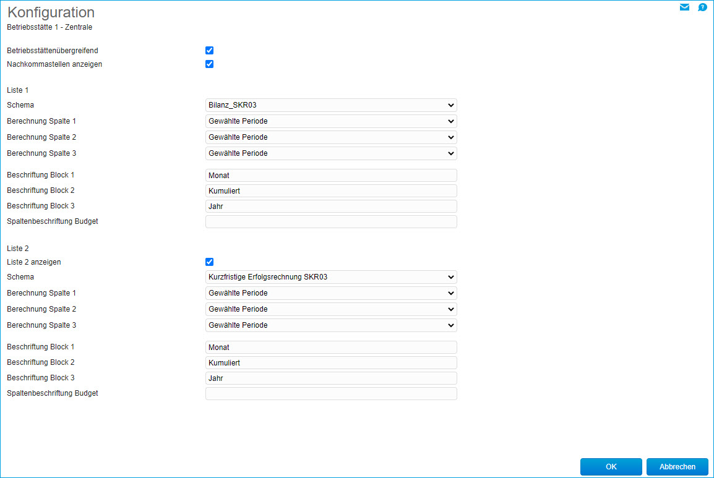The height and width of the screenshot is (478, 714).
Task: Select Liste 2 Beschriftung Block 3 Jahr field
Action: pyautogui.click(x=331, y=378)
